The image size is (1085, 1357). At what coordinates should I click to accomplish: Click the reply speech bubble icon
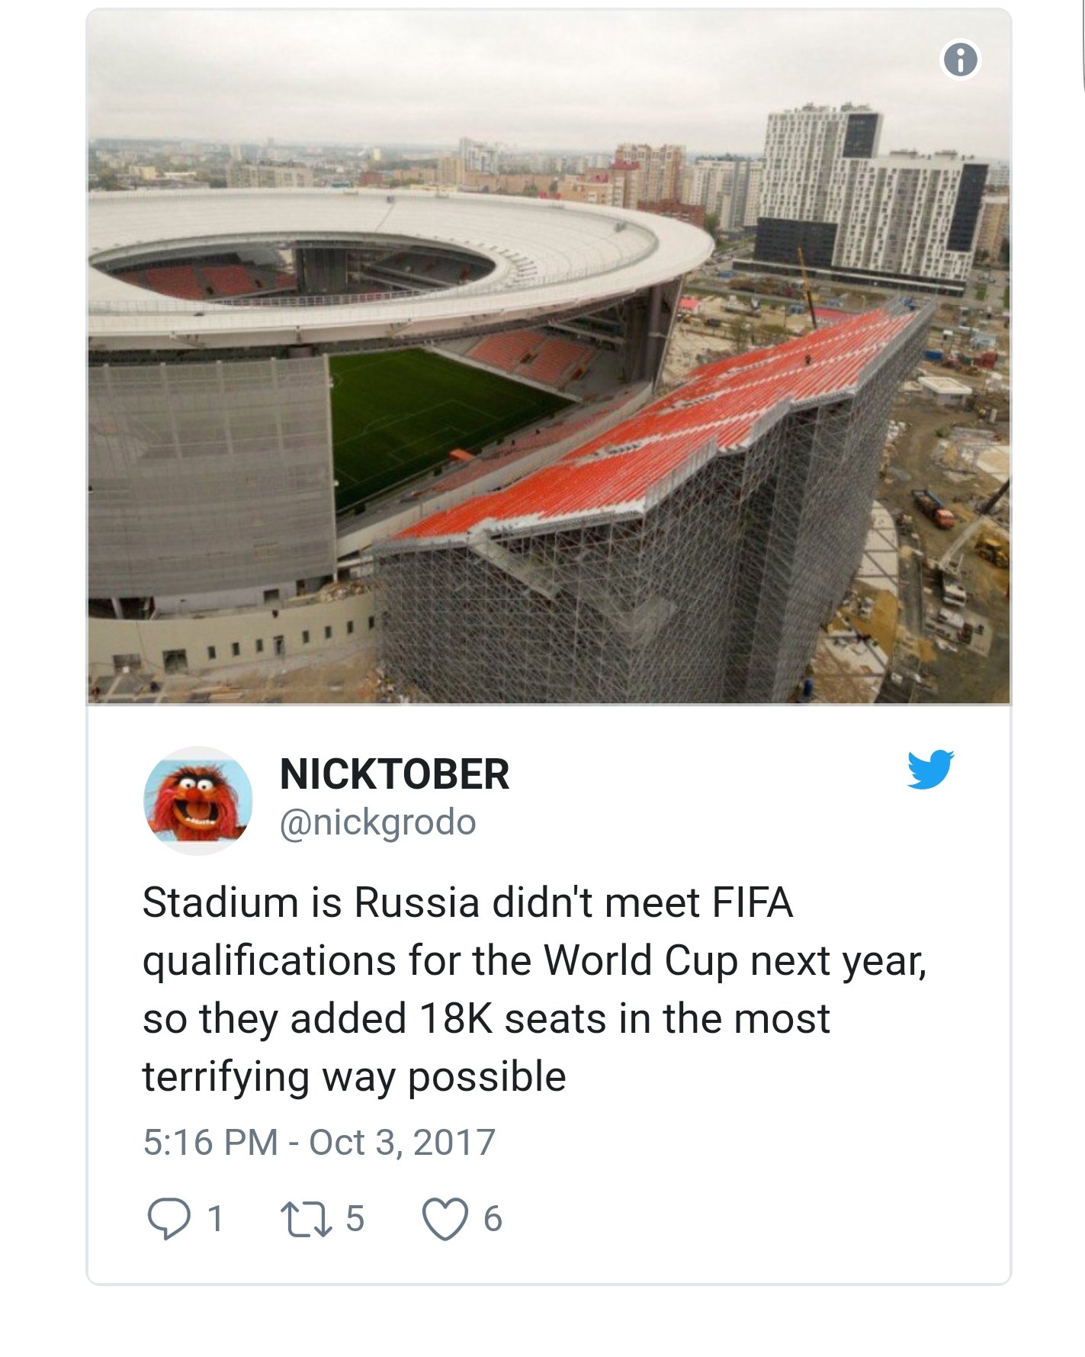coord(169,1217)
